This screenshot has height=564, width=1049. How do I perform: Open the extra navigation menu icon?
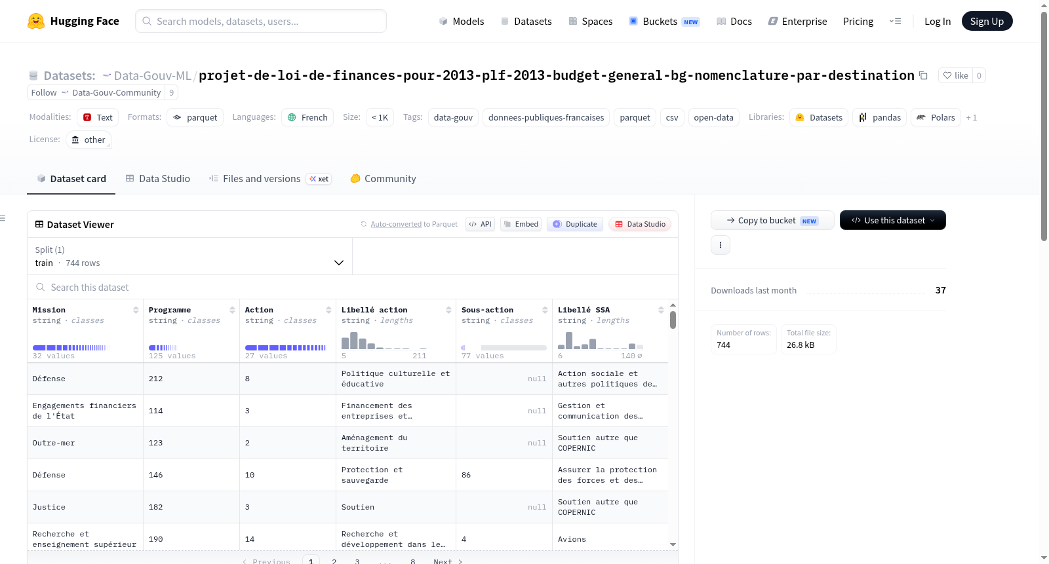pyautogui.click(x=895, y=21)
